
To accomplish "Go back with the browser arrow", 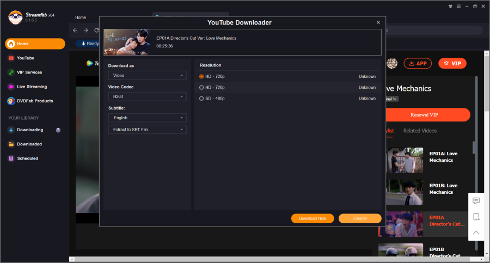I will click(x=75, y=30).
